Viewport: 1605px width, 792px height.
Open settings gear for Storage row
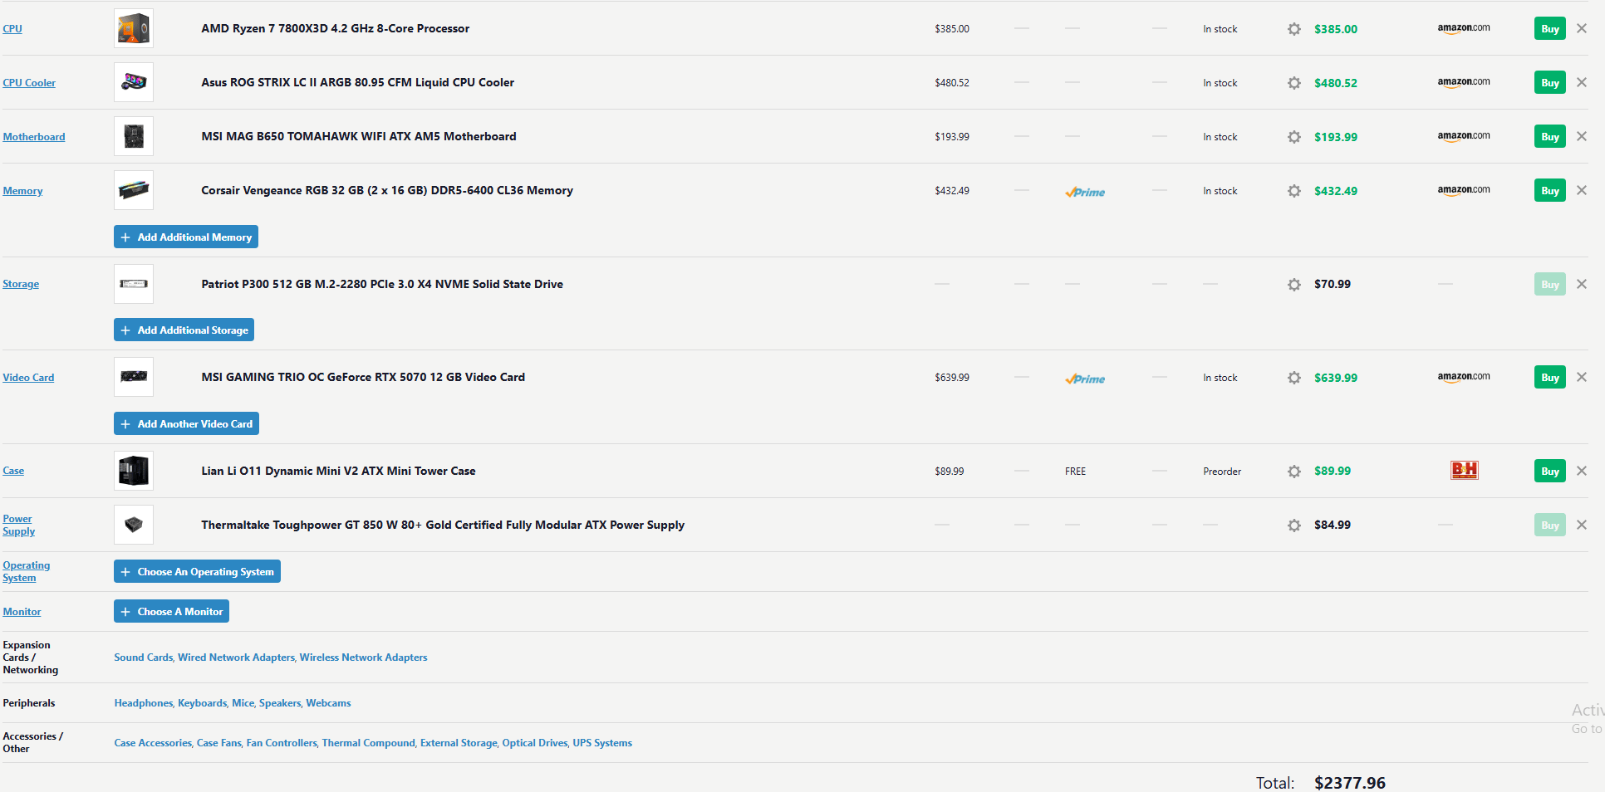coord(1293,285)
